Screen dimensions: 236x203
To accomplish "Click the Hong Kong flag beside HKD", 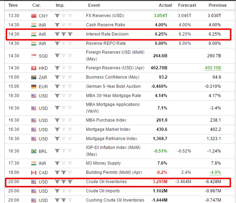I will coord(34,68).
